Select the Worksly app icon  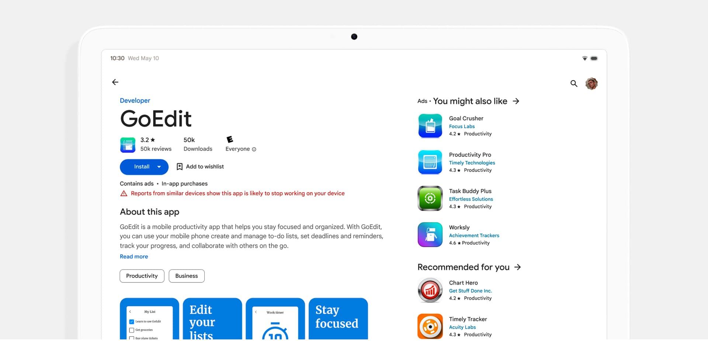[430, 235]
